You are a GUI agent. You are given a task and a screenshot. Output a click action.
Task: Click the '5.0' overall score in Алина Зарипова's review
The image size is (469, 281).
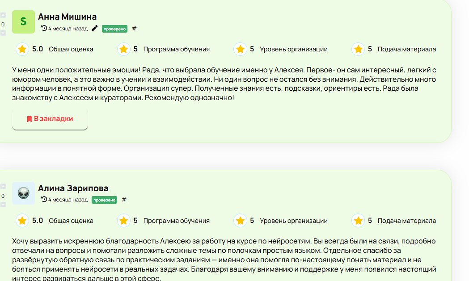38,221
